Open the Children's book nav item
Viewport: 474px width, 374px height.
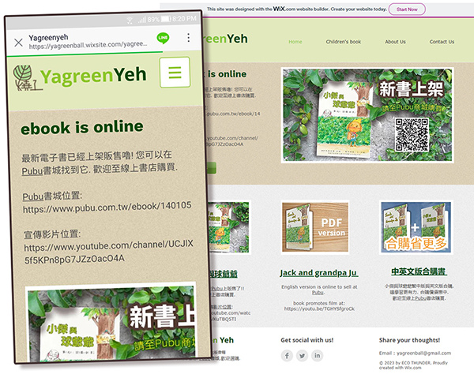(x=344, y=42)
